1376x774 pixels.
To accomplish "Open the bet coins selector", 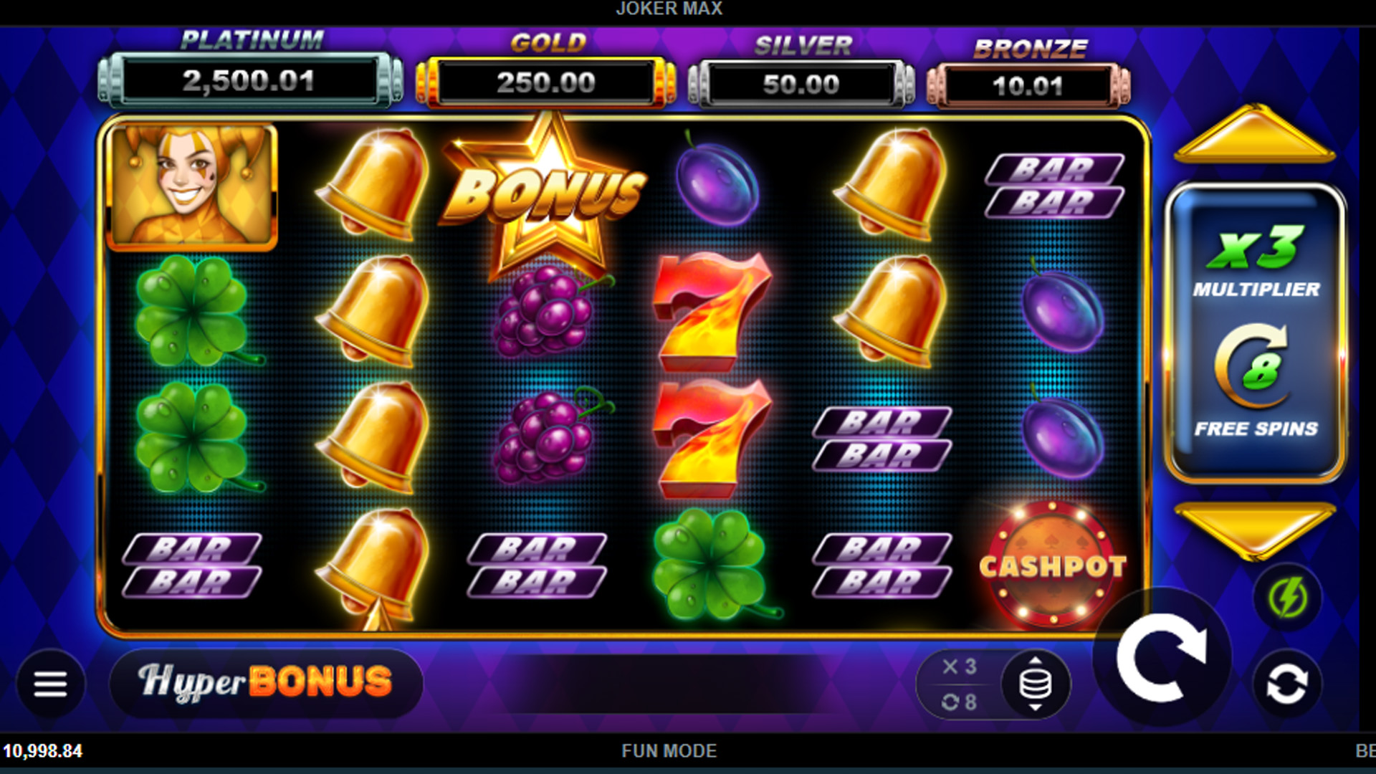I will [1035, 684].
